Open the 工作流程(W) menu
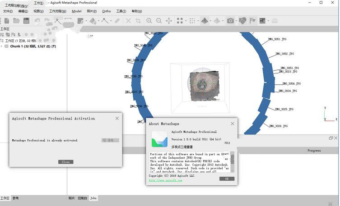Viewport: 340px width, 206px height. point(58,11)
